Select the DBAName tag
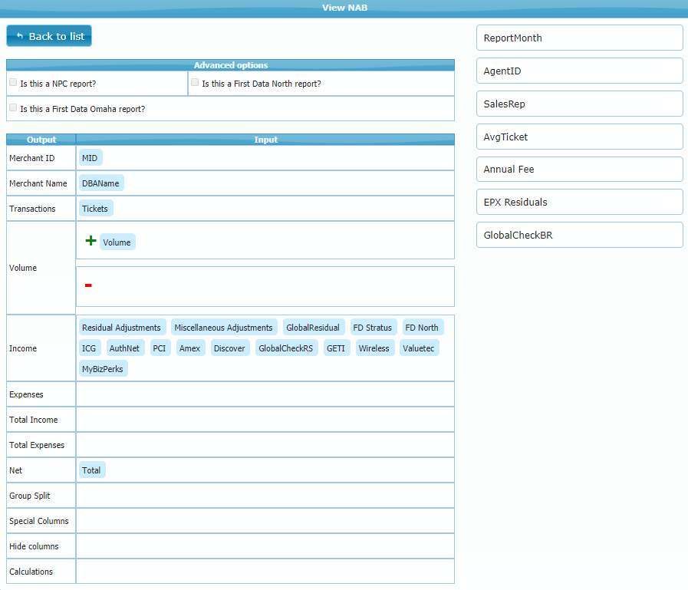The width and height of the screenshot is (688, 590). pyautogui.click(x=101, y=183)
